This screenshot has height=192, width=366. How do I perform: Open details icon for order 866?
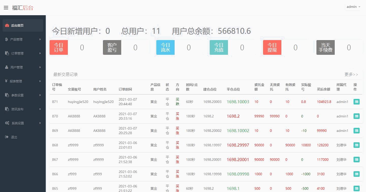356,174
